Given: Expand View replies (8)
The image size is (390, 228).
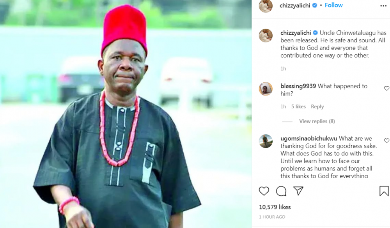Looking at the screenshot, I should point(317,121).
